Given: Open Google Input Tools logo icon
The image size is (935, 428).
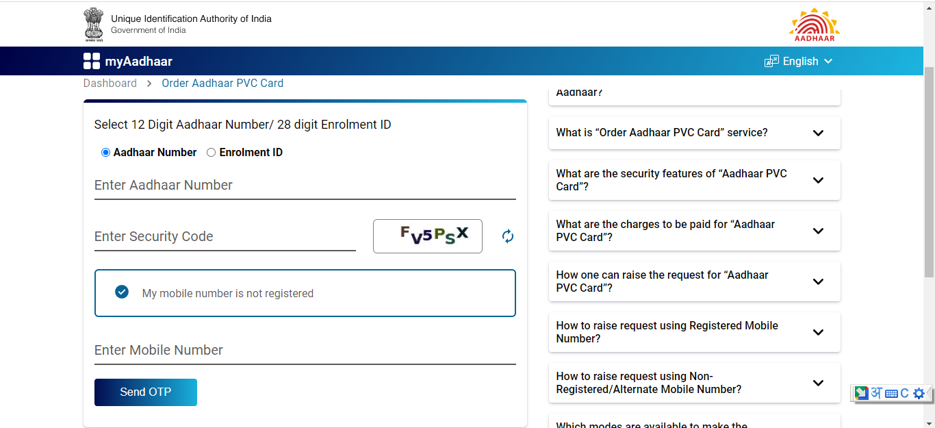Looking at the screenshot, I should click(x=861, y=393).
